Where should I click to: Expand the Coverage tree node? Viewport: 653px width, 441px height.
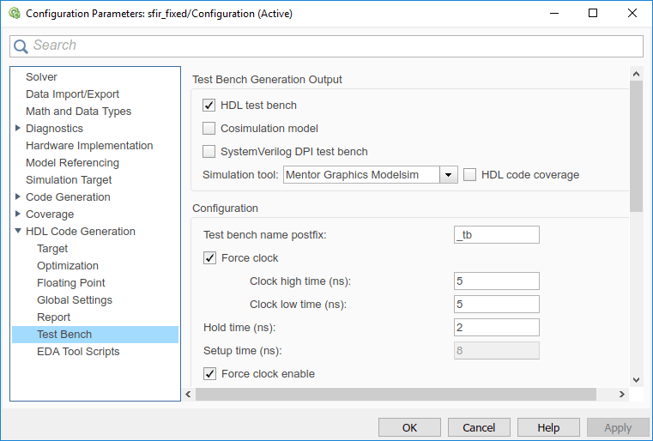click(x=18, y=214)
